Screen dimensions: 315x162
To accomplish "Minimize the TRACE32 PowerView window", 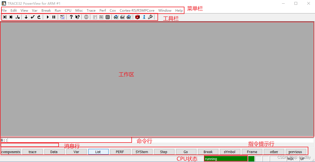I will [283, 3].
